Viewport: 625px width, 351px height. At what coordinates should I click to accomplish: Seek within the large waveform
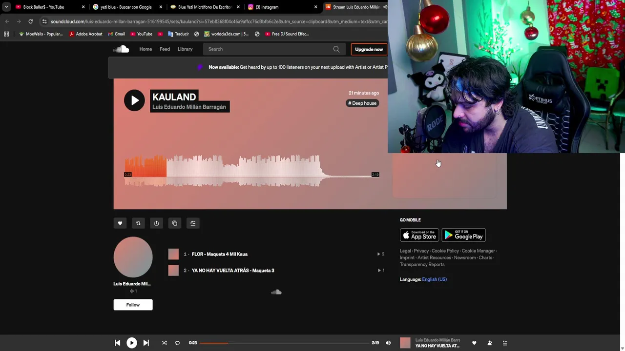point(251,171)
